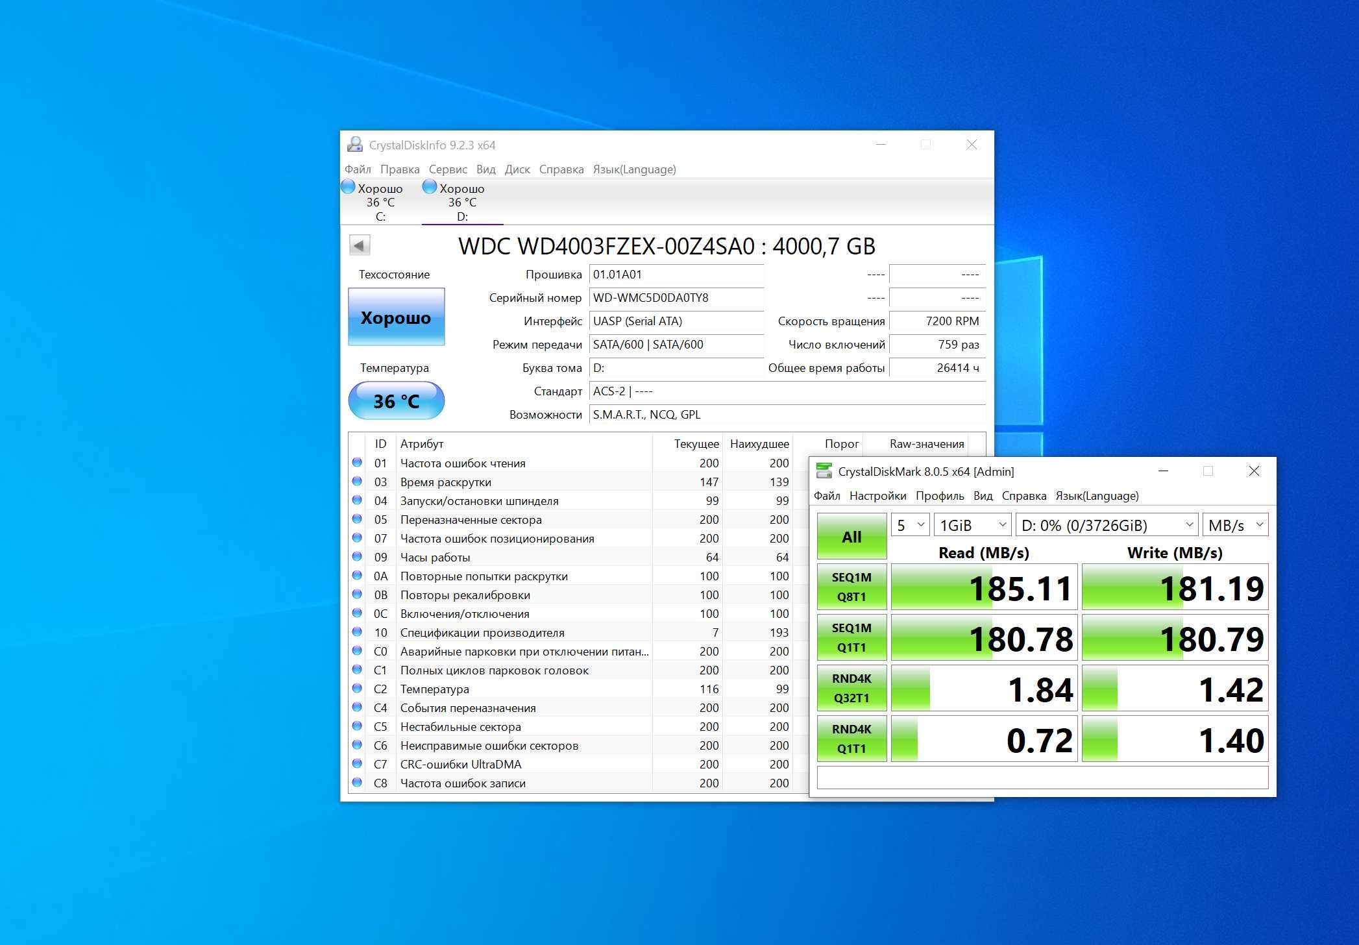Image resolution: width=1359 pixels, height=945 pixels.
Task: Open Настройки menu in CrystalDiskMark
Action: click(877, 496)
